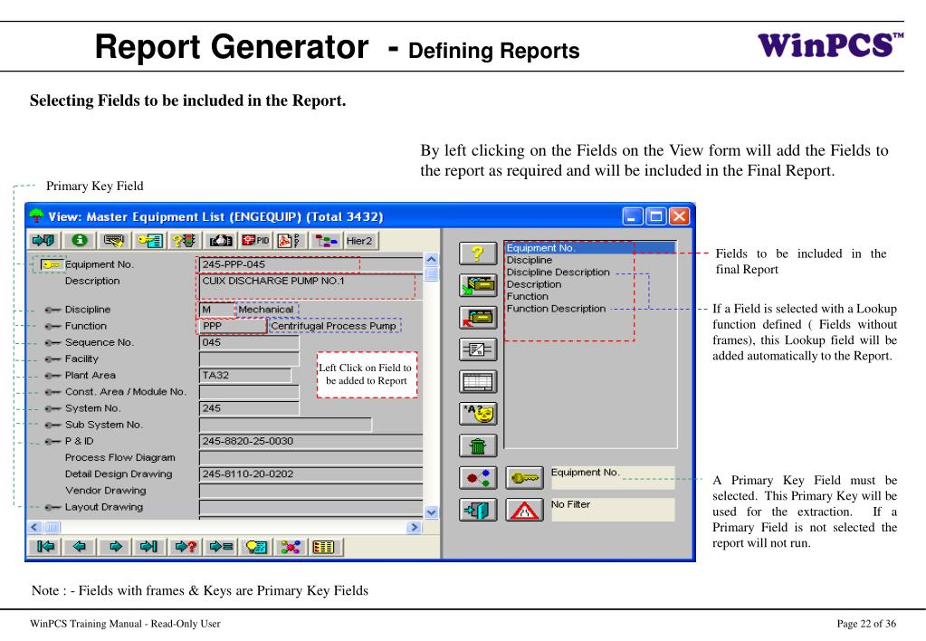926x641 pixels.
Task: Click the Sequence No. field 045
Action: [249, 342]
